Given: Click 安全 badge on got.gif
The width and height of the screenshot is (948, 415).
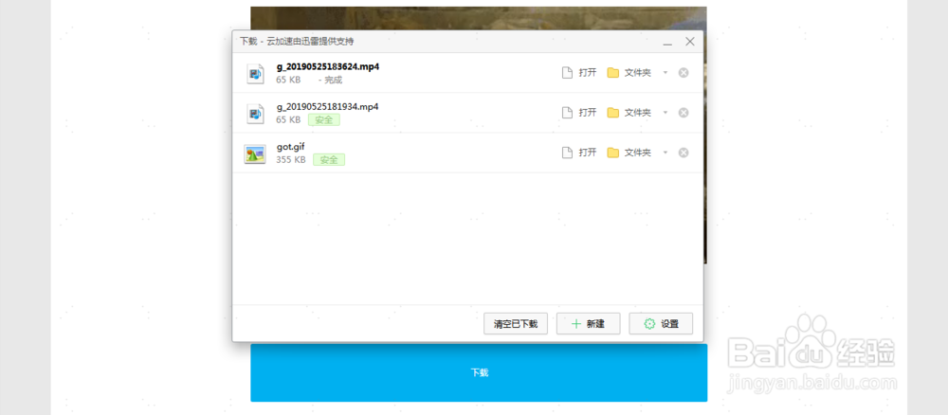Looking at the screenshot, I should click(329, 159).
